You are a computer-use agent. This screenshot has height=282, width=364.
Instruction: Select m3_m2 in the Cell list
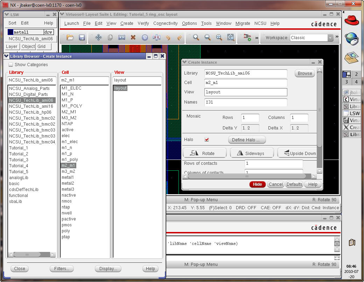(x=68, y=171)
